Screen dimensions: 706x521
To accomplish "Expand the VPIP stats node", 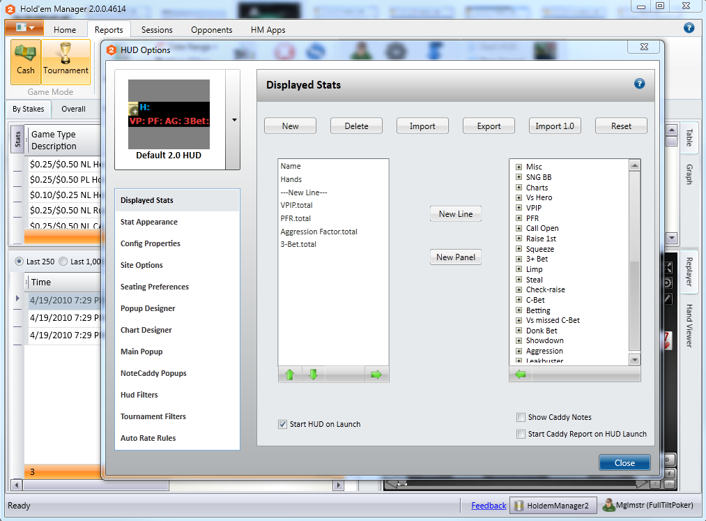I will click(519, 208).
